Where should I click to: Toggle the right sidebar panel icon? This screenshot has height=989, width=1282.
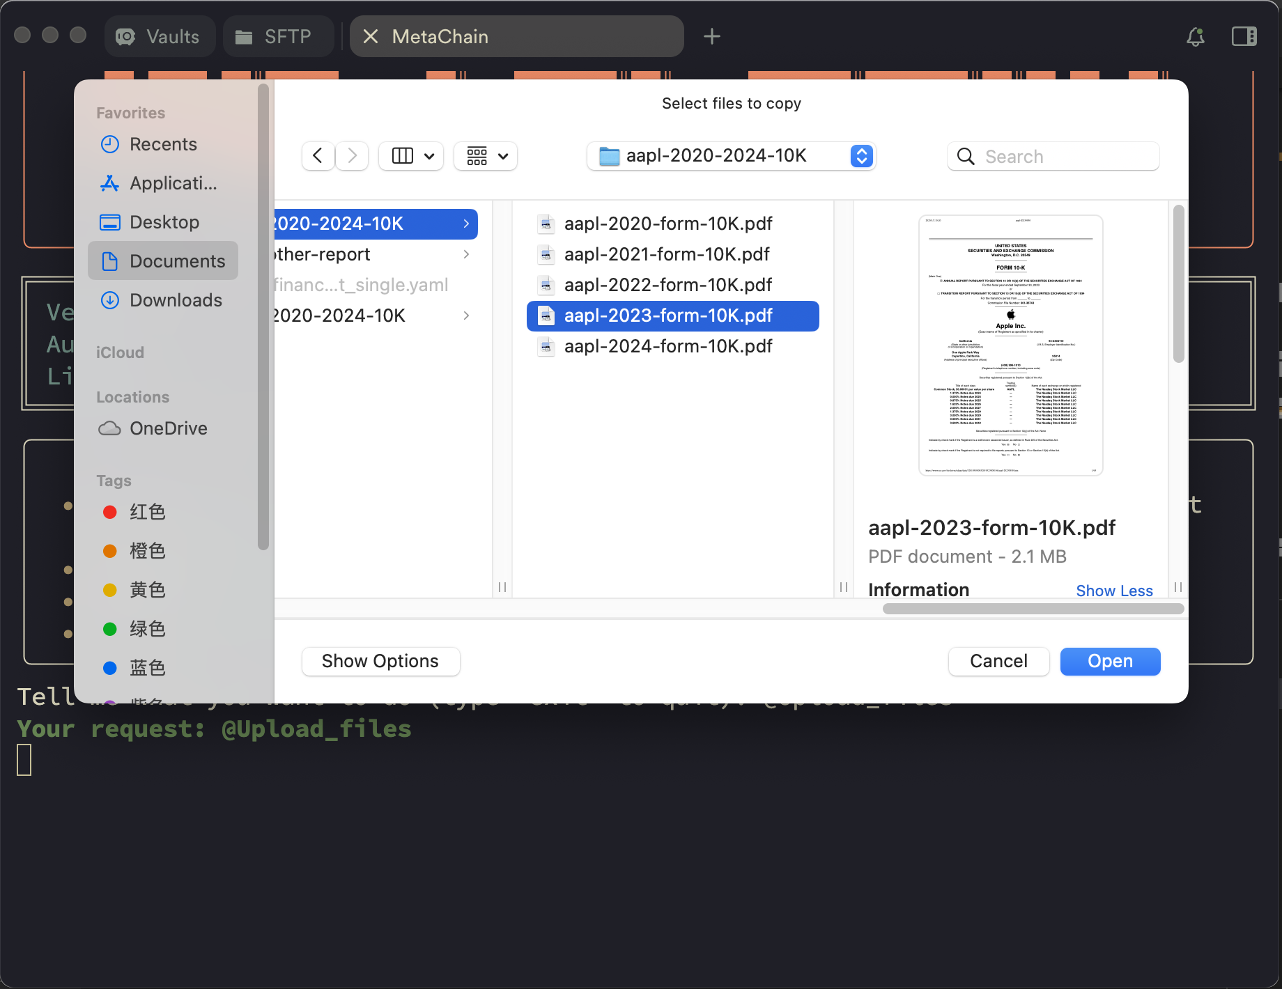[1244, 36]
